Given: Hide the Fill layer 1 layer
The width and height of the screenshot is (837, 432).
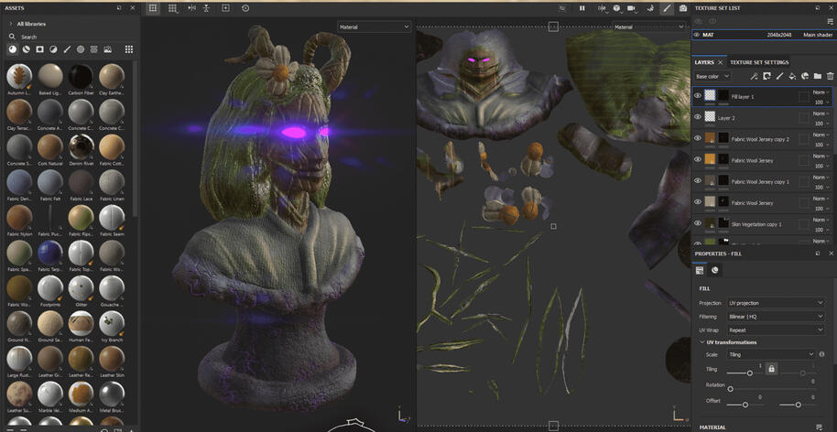Looking at the screenshot, I should click(697, 96).
